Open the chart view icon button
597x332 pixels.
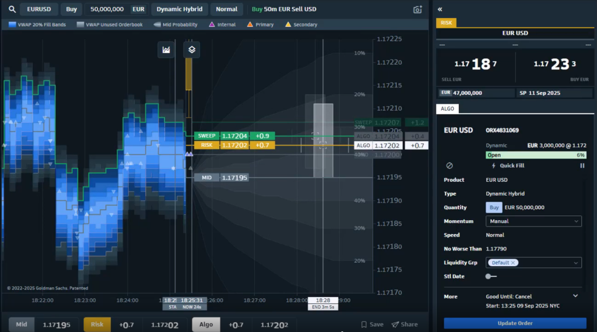167,50
